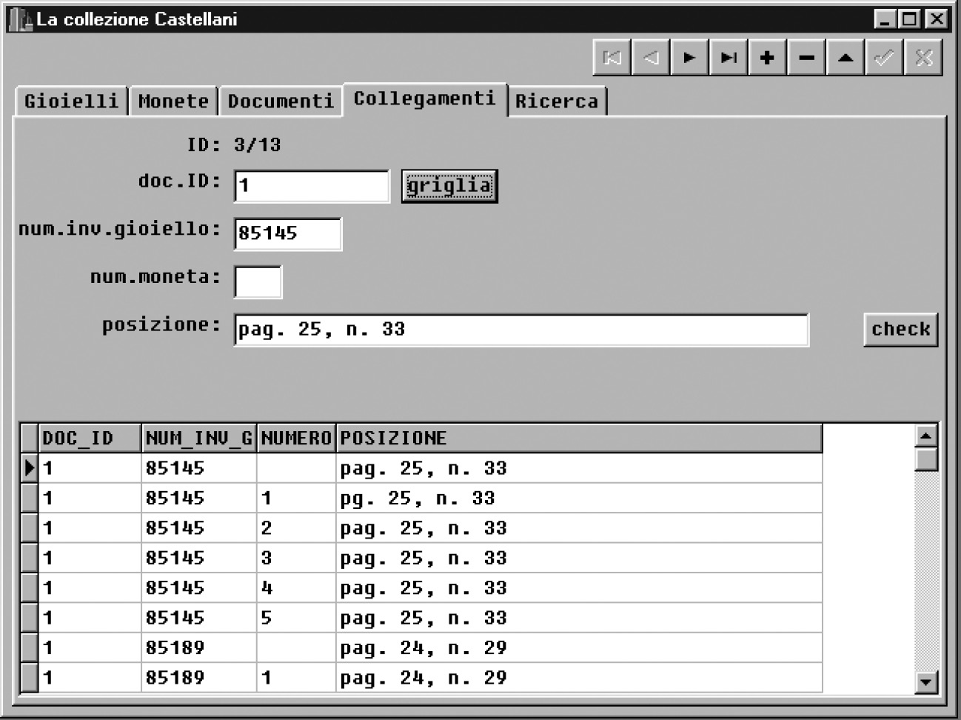Click current row indicator arrow in grid
Screen dimensions: 961x720
pyautogui.click(x=30, y=468)
